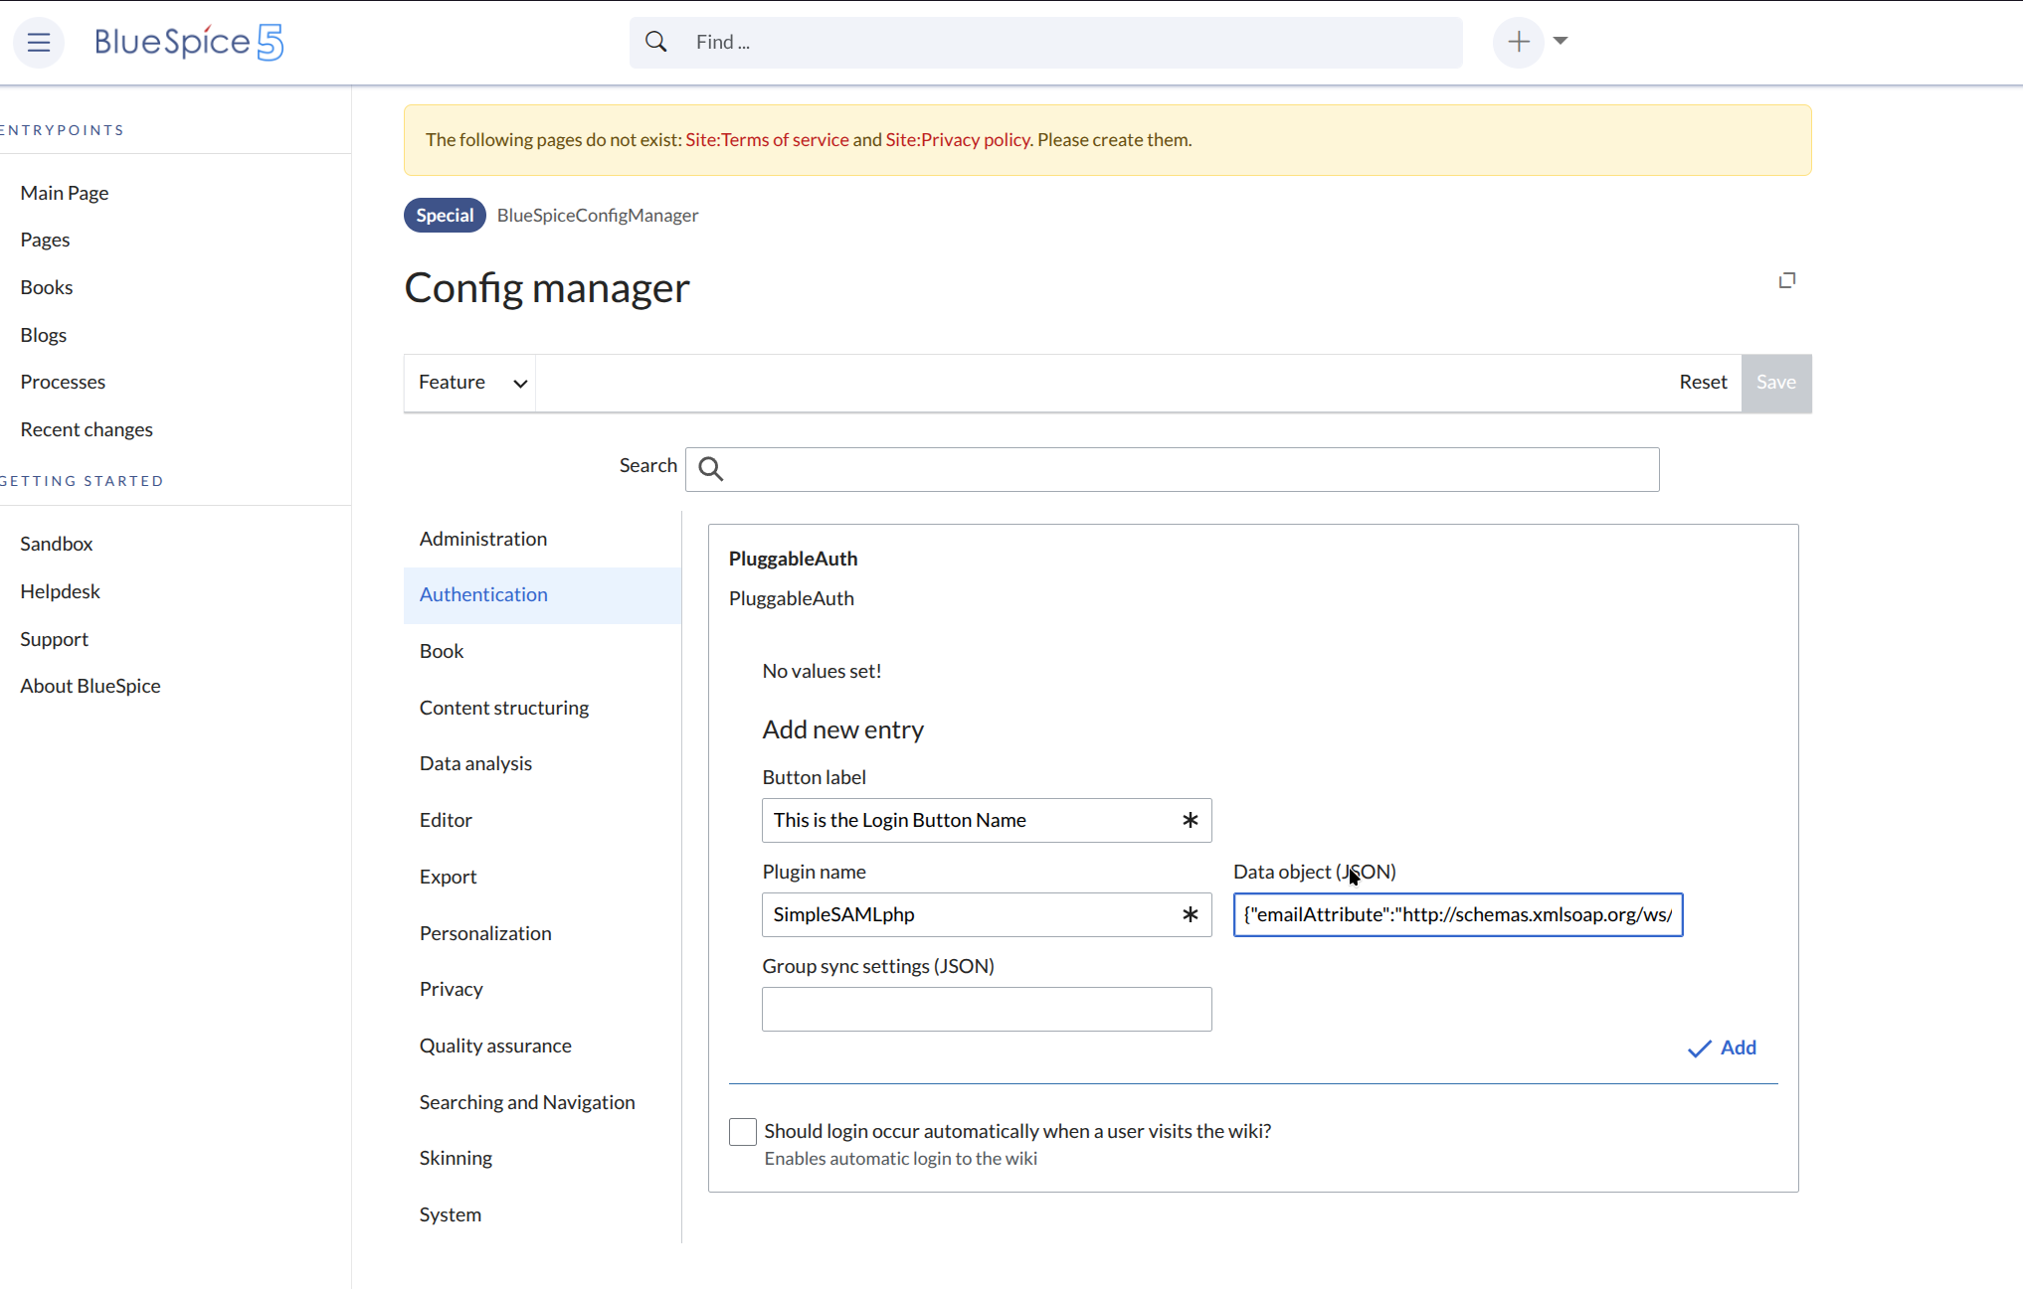Viewport: 2023px width, 1289px height.
Task: Click the Save button
Action: [x=1775, y=383]
